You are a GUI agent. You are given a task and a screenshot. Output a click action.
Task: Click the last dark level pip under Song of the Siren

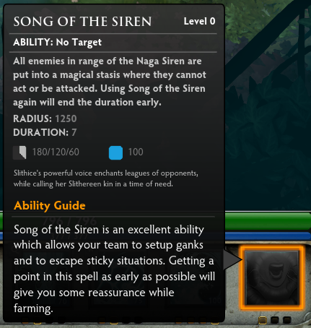[x=286, y=320]
